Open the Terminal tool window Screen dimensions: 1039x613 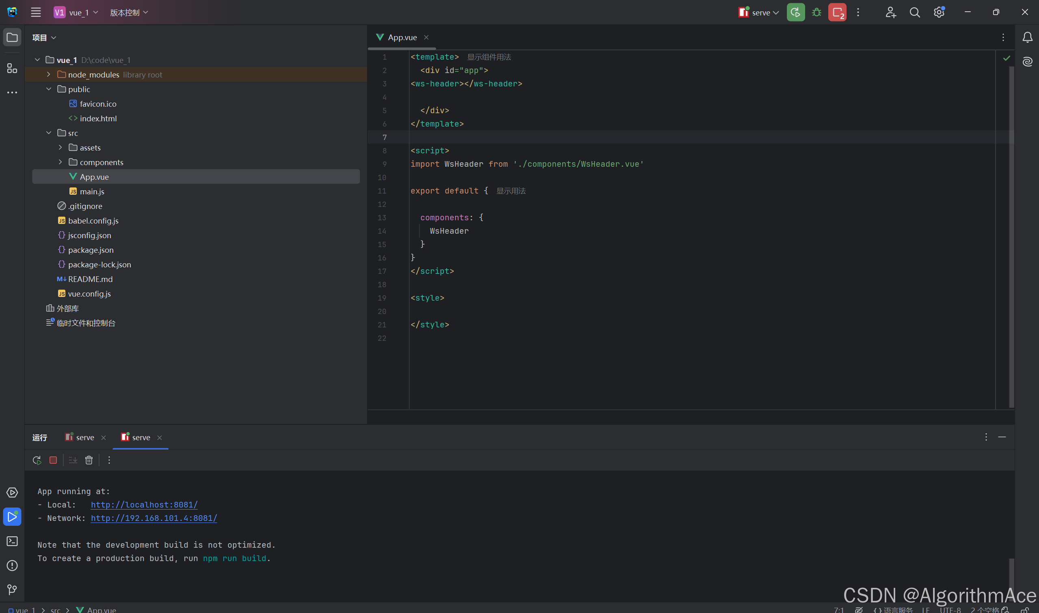pyautogui.click(x=12, y=541)
